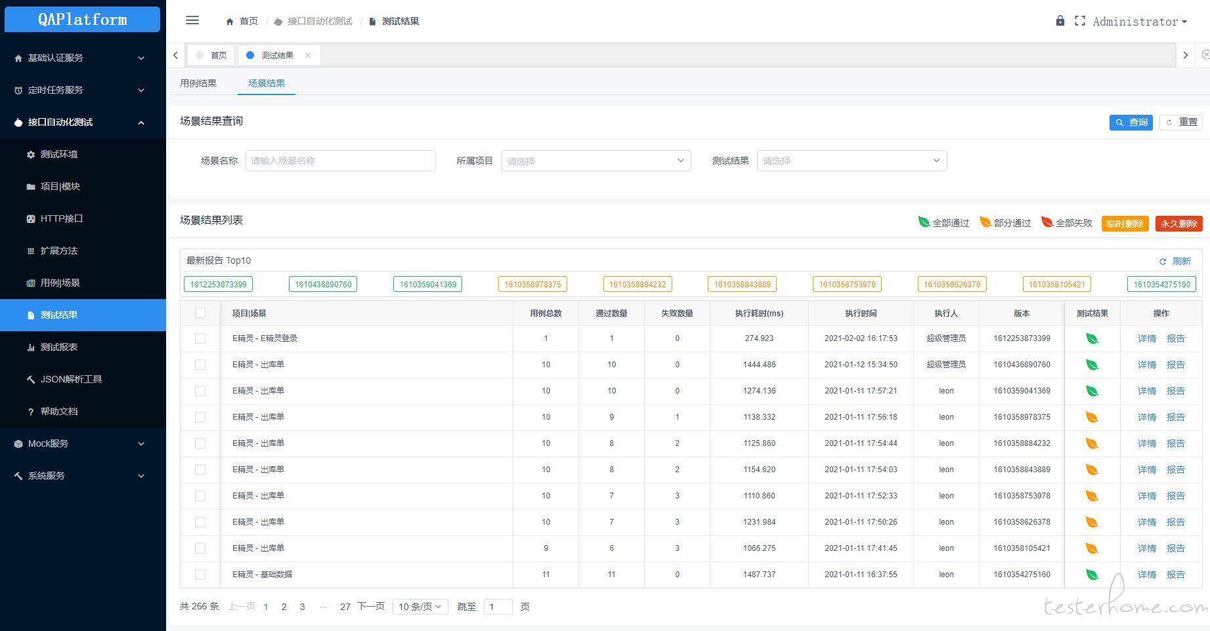
Task: Open the 10 条/页 page size dropdown
Action: coord(420,607)
